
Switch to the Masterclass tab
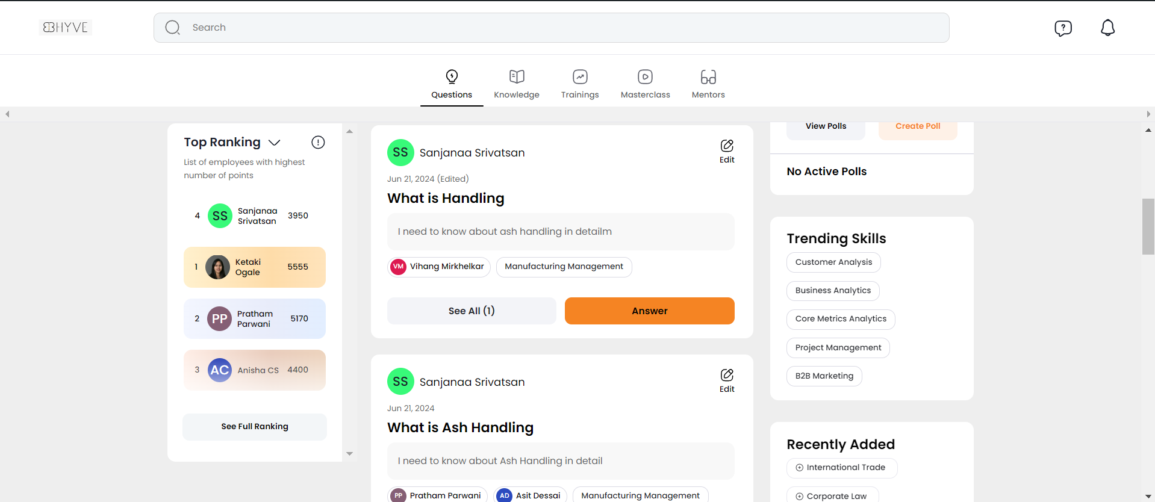coord(645,85)
